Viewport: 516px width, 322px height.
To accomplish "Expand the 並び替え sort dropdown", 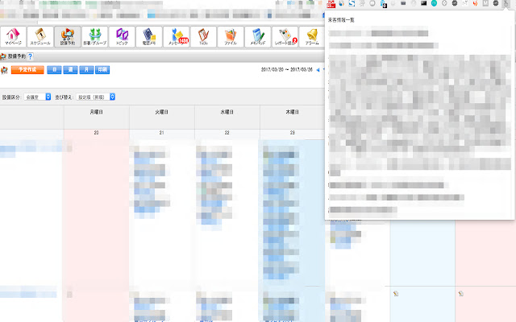I will [x=96, y=97].
